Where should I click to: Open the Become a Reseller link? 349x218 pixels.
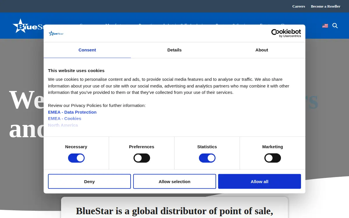click(x=325, y=6)
